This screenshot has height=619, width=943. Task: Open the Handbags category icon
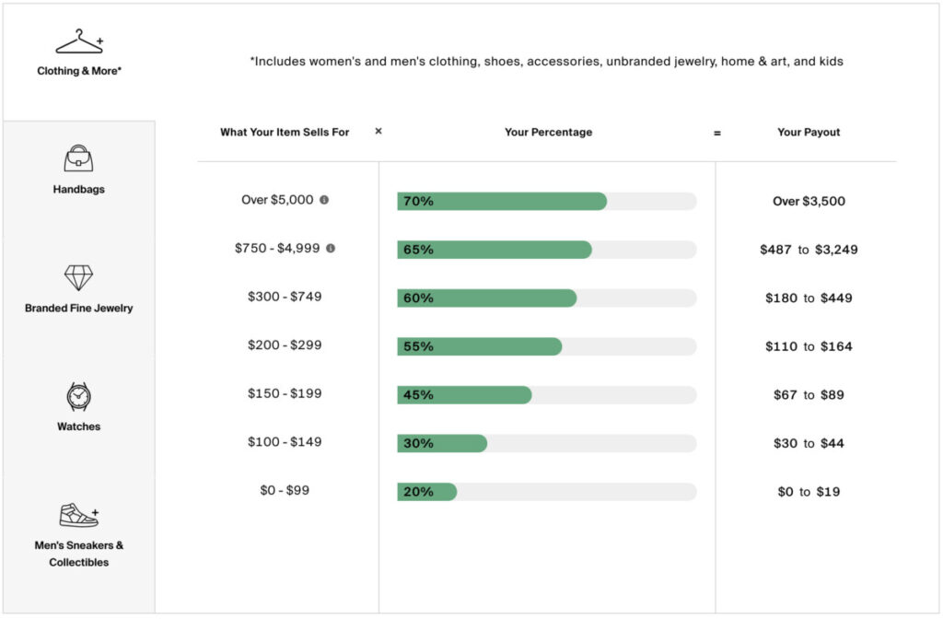[x=79, y=158]
